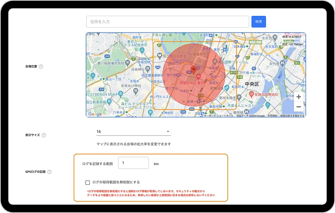Zoom out the map with minus button

pos(299,107)
